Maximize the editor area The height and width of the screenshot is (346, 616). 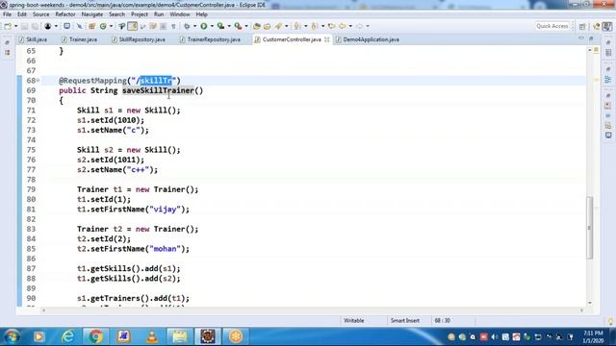click(591, 38)
